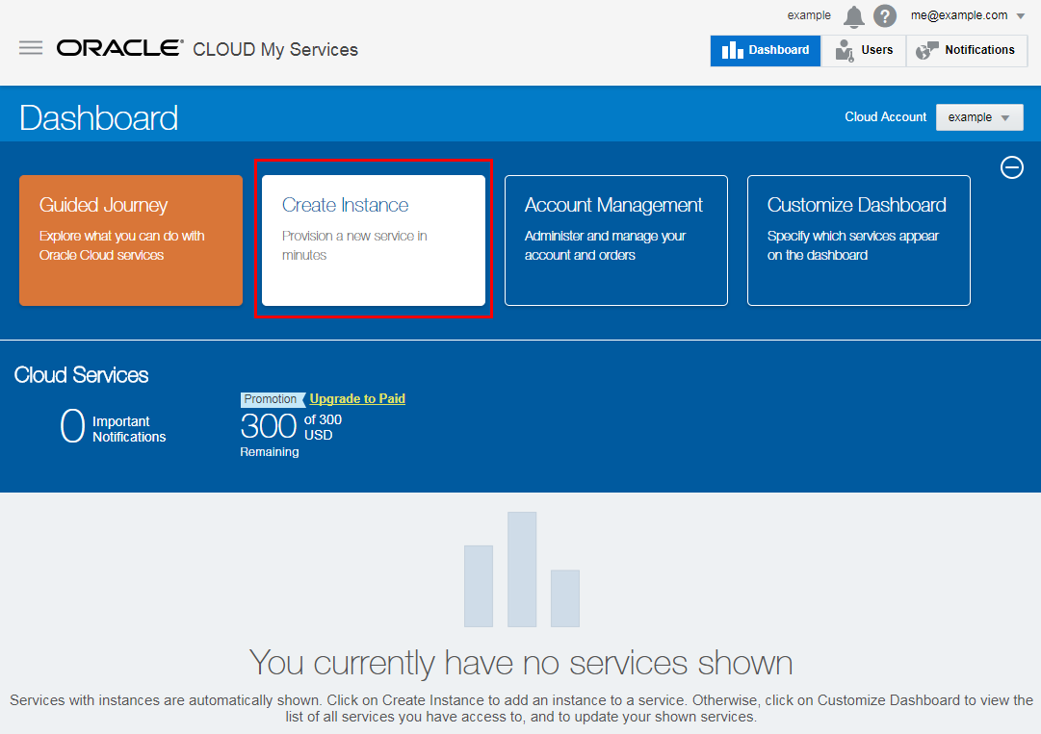Open the hamburger navigation menu

31,47
